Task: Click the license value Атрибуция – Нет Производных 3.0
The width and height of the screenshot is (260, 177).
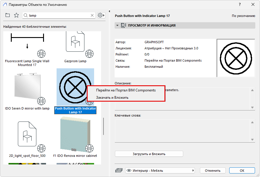Action: [171, 48]
